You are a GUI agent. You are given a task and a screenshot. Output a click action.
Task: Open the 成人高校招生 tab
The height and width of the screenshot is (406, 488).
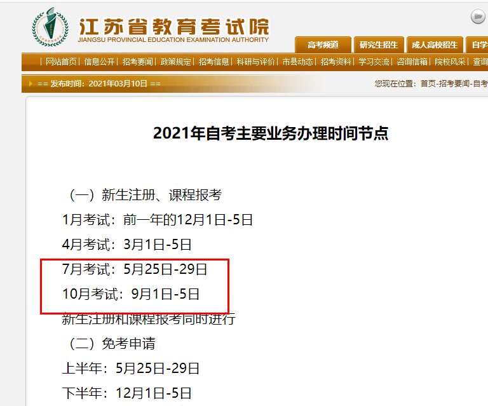click(435, 45)
